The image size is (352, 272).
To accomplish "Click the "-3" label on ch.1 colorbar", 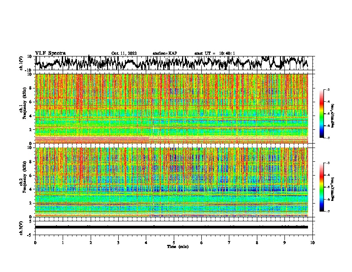I will [328, 89].
